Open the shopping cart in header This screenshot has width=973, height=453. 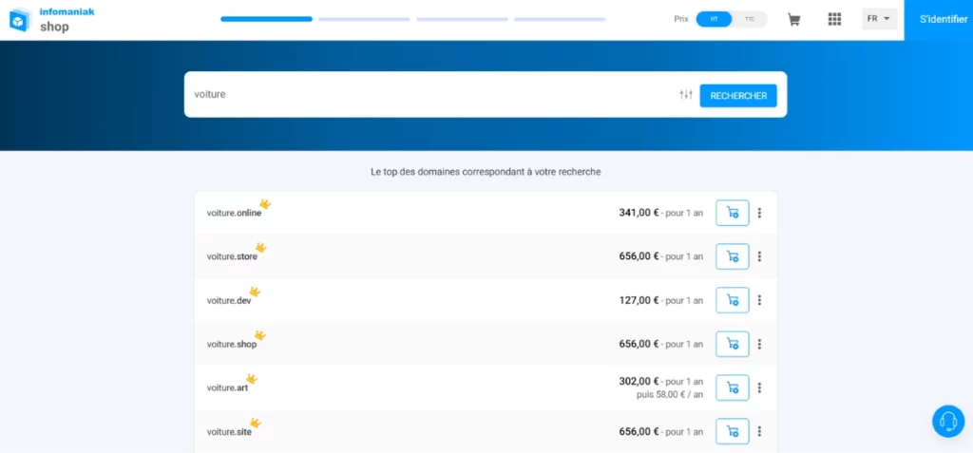[793, 19]
